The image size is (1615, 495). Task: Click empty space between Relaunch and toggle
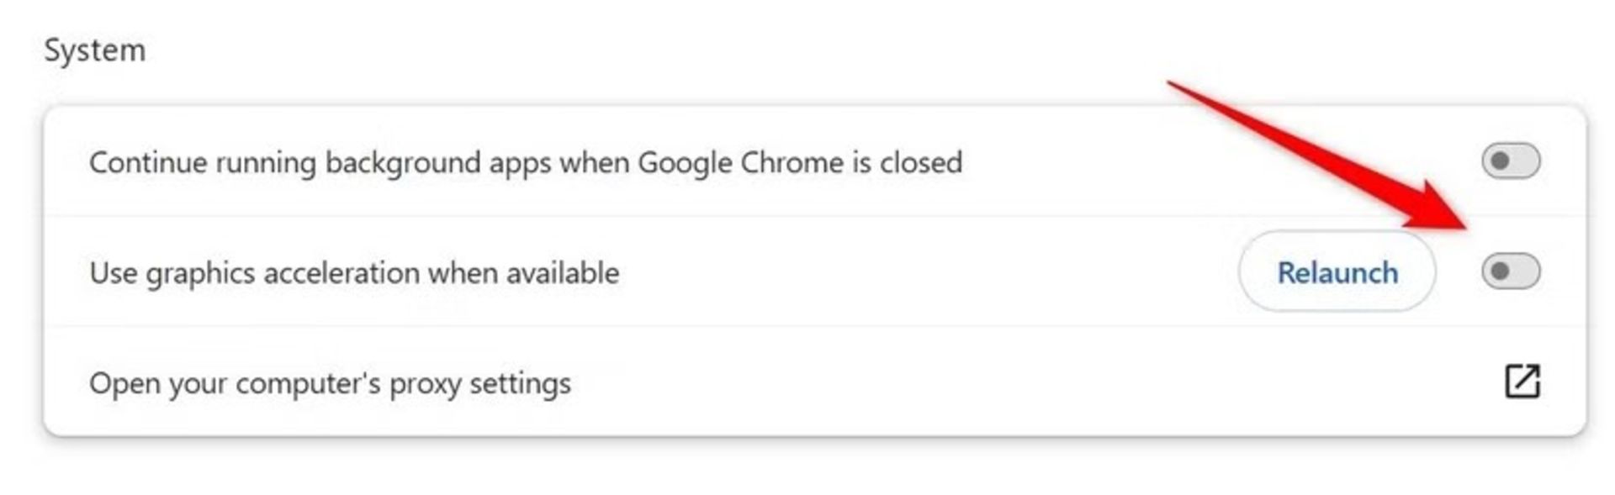1459,271
